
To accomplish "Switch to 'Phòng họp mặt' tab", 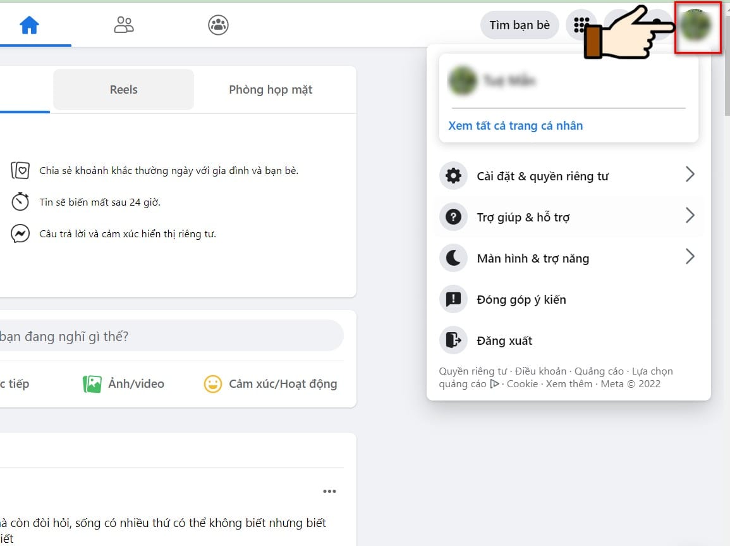I will click(x=271, y=89).
